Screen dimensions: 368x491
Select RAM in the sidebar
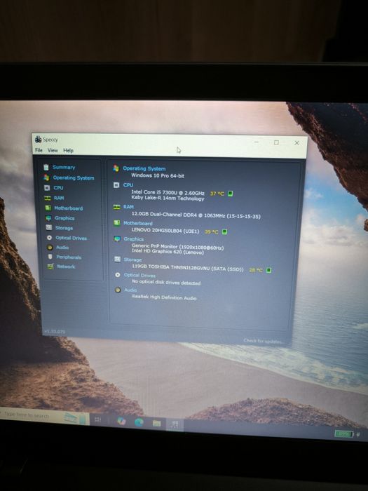click(x=59, y=198)
